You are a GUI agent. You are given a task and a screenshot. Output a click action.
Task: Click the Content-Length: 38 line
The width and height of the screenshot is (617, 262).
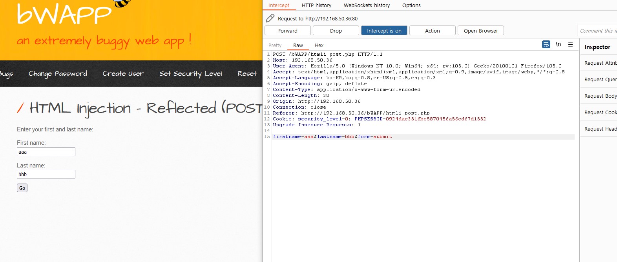(x=301, y=95)
